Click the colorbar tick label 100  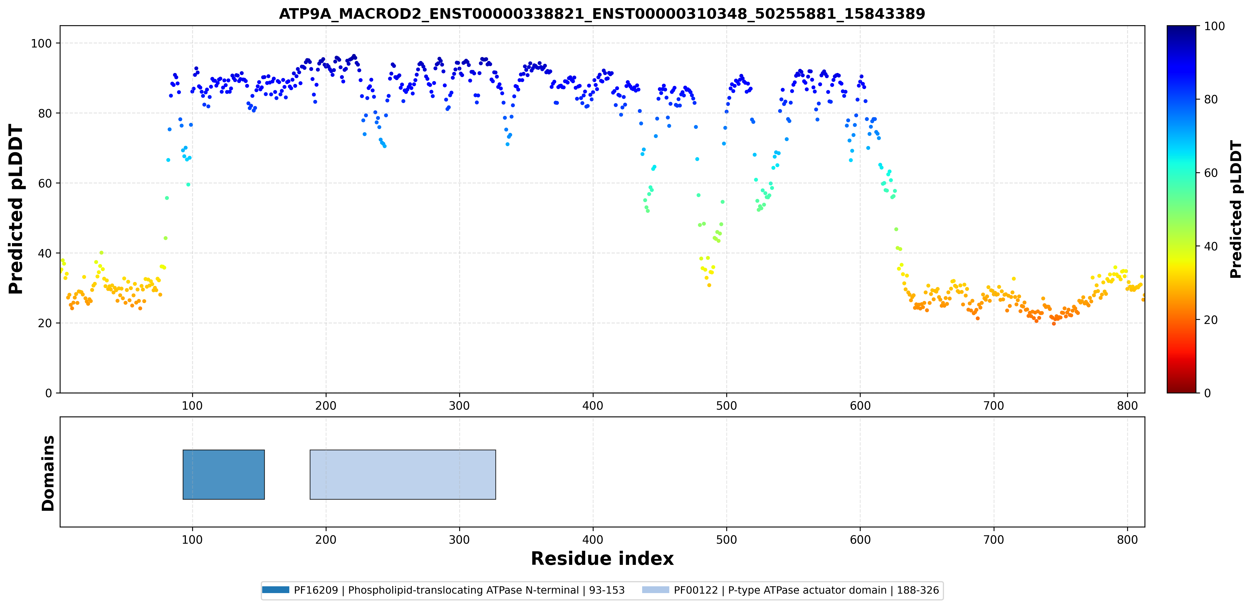tap(1214, 26)
